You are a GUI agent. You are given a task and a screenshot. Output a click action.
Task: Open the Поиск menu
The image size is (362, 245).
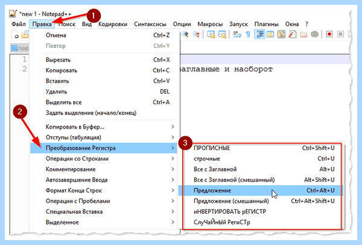click(x=67, y=24)
